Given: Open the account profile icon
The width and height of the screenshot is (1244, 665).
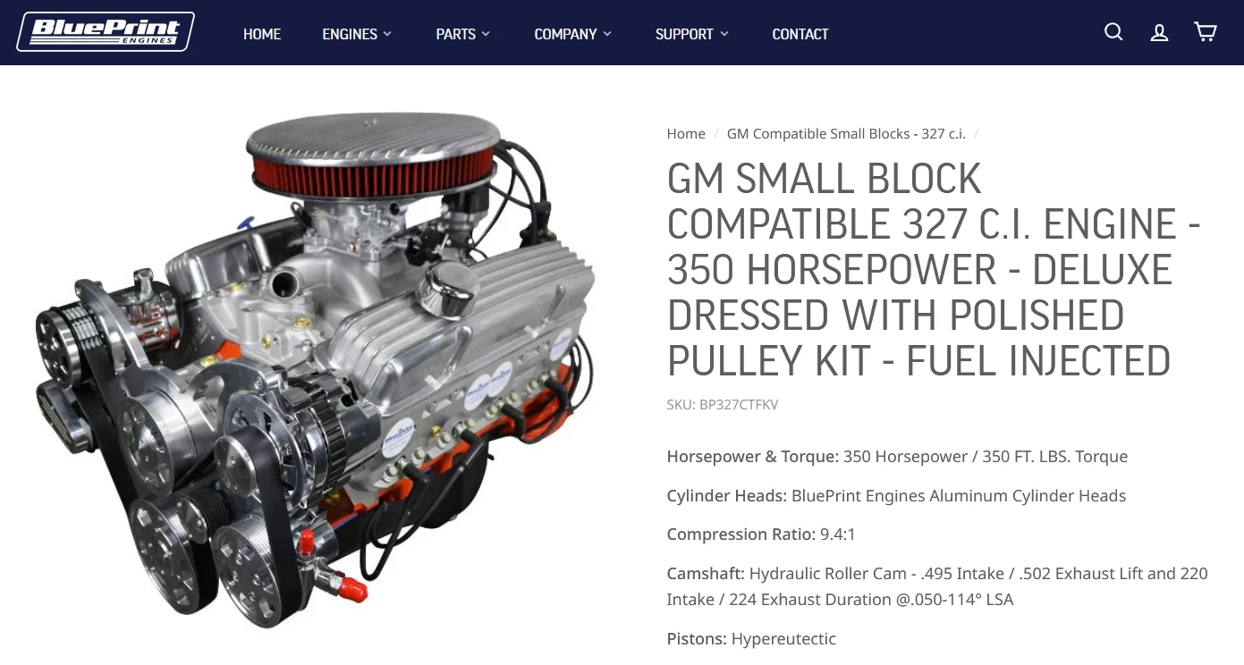Looking at the screenshot, I should coord(1159,33).
